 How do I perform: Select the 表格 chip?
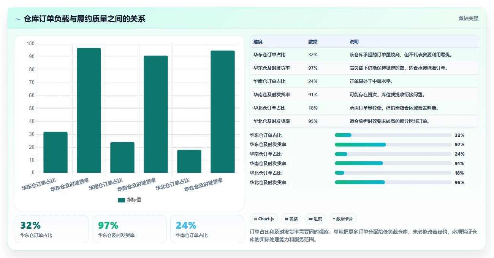point(291,219)
